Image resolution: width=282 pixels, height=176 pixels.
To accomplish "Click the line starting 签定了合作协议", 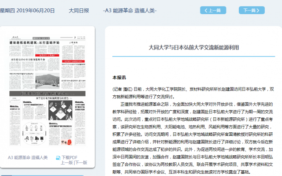I will [193, 165].
